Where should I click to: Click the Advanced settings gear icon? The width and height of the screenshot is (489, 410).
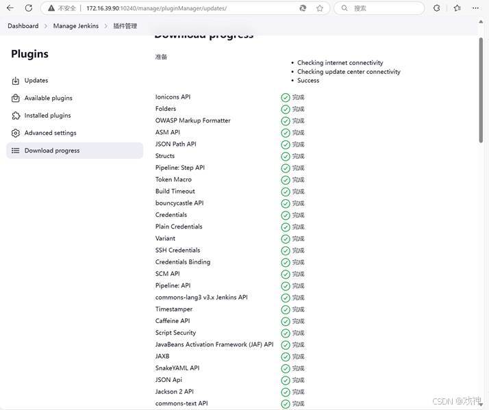[x=16, y=133]
